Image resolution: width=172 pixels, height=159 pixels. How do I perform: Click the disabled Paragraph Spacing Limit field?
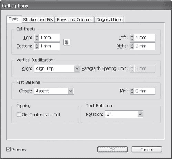(142, 68)
